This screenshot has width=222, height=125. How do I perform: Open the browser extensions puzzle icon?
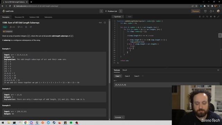click(x=205, y=6)
